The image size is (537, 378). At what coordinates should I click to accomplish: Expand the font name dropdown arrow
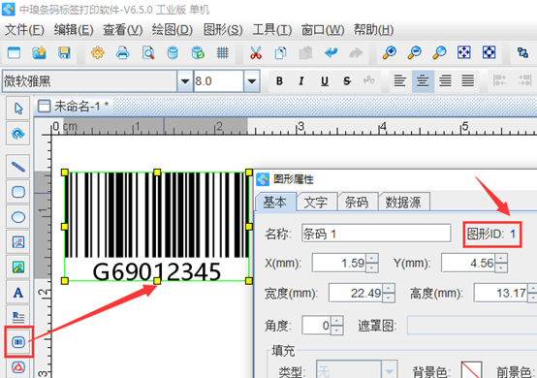pyautogui.click(x=185, y=81)
